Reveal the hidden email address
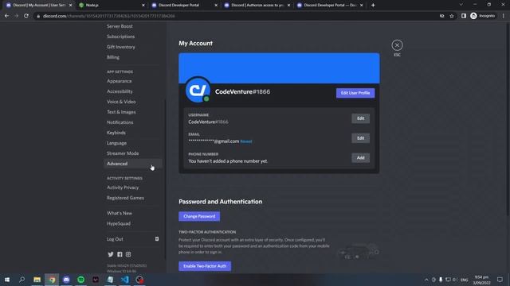510x286 pixels. pyautogui.click(x=246, y=141)
